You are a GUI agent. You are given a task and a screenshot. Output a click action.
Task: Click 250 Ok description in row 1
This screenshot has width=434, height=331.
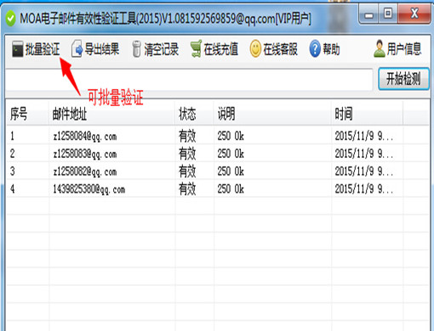[231, 136]
